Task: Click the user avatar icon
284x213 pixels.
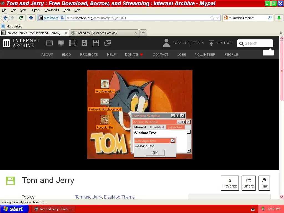Action: (x=166, y=43)
